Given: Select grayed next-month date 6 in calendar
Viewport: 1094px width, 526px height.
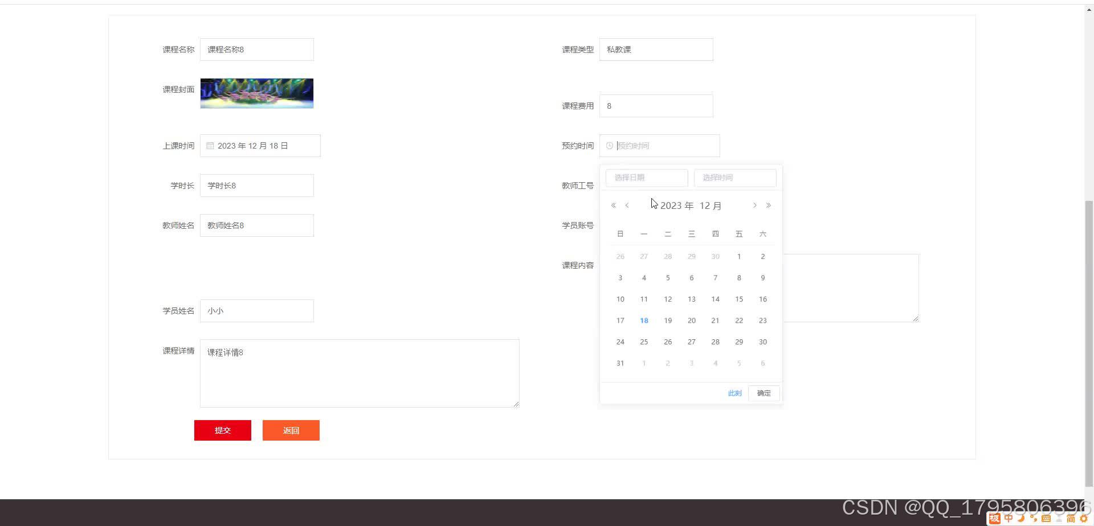Looking at the screenshot, I should [763, 363].
